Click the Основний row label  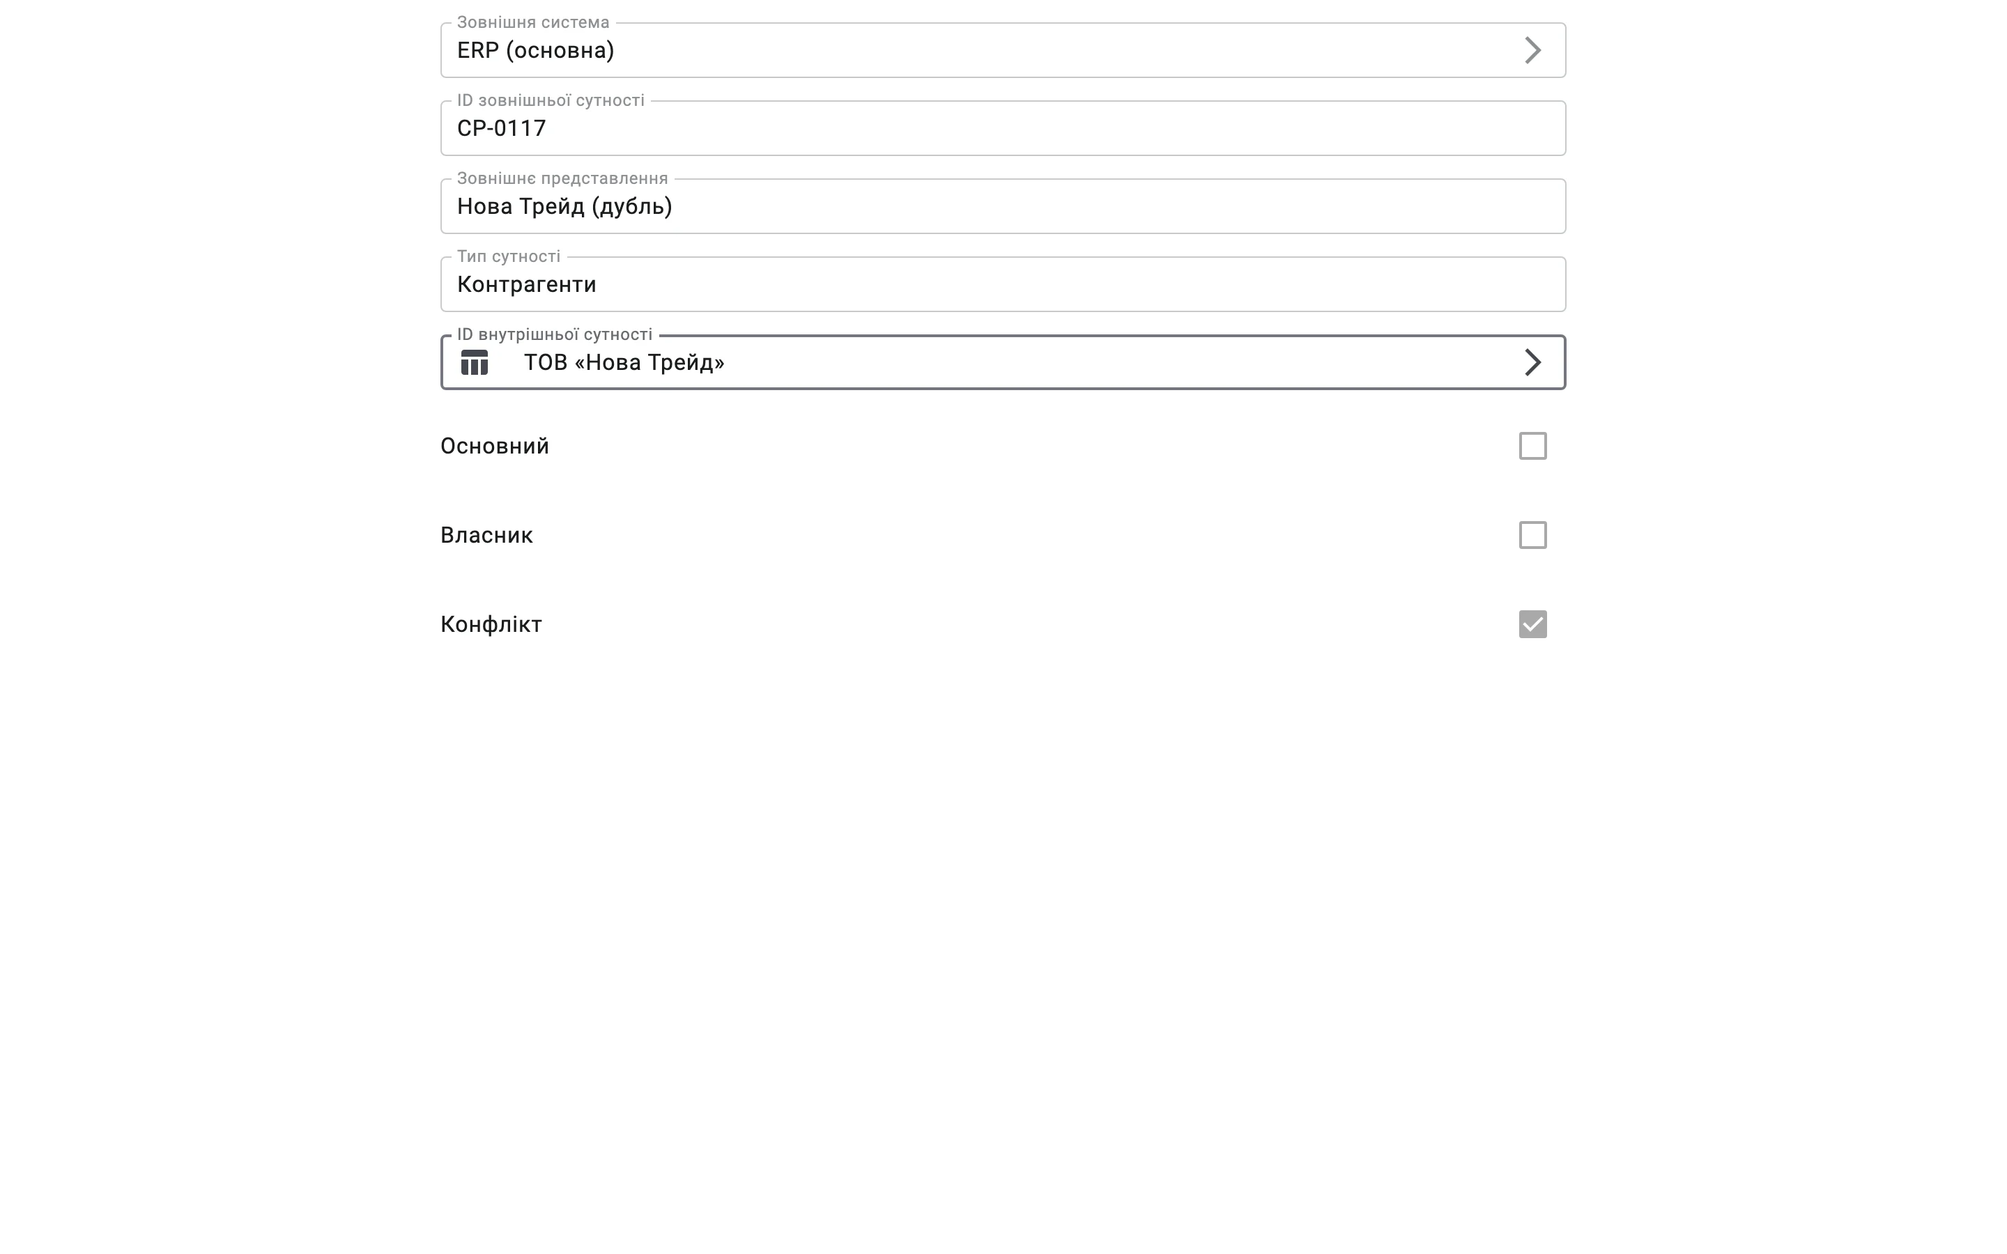click(x=494, y=446)
